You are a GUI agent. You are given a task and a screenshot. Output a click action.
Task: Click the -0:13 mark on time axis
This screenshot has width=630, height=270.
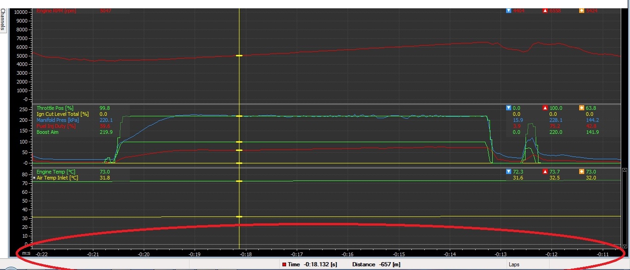[501, 254]
